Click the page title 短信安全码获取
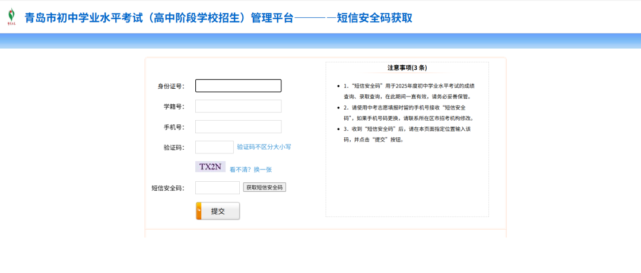The height and width of the screenshot is (273, 641). tap(375, 18)
